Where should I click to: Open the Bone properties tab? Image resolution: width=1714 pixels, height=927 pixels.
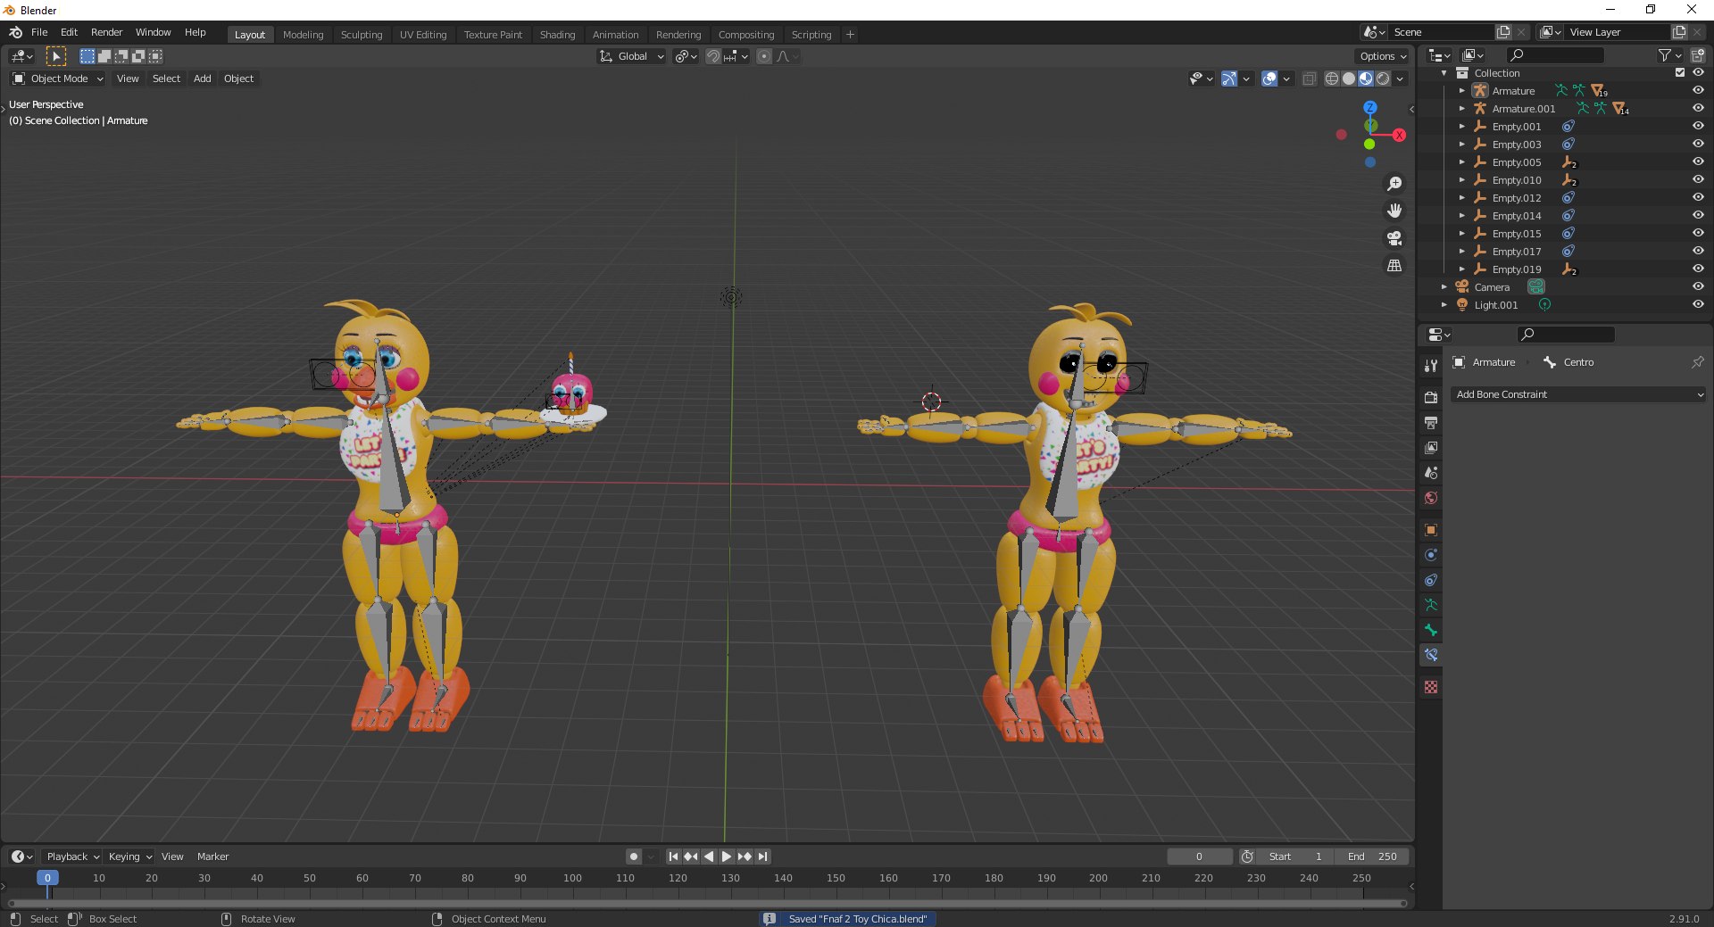point(1431,629)
